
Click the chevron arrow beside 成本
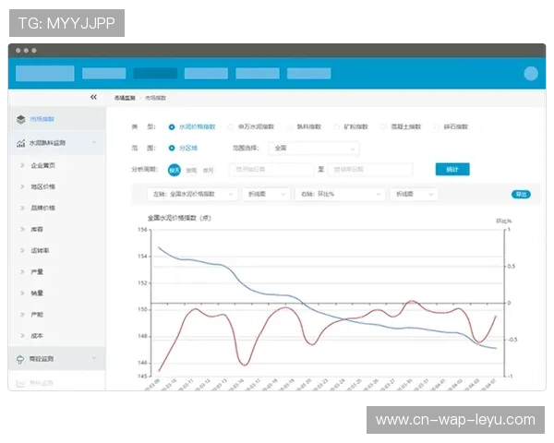coord(21,336)
